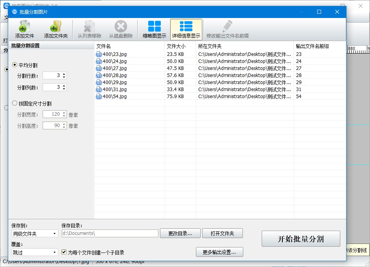
Task: Select the 按固定尺寸分割 radio button
Action: [x=15, y=104]
